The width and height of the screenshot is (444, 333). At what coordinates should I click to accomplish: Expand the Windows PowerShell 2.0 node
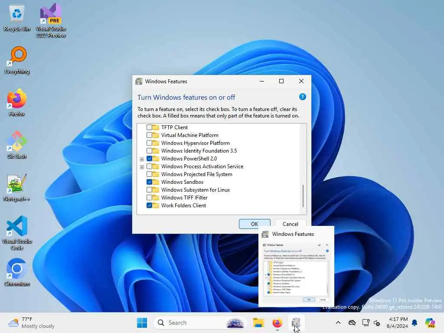(x=142, y=159)
